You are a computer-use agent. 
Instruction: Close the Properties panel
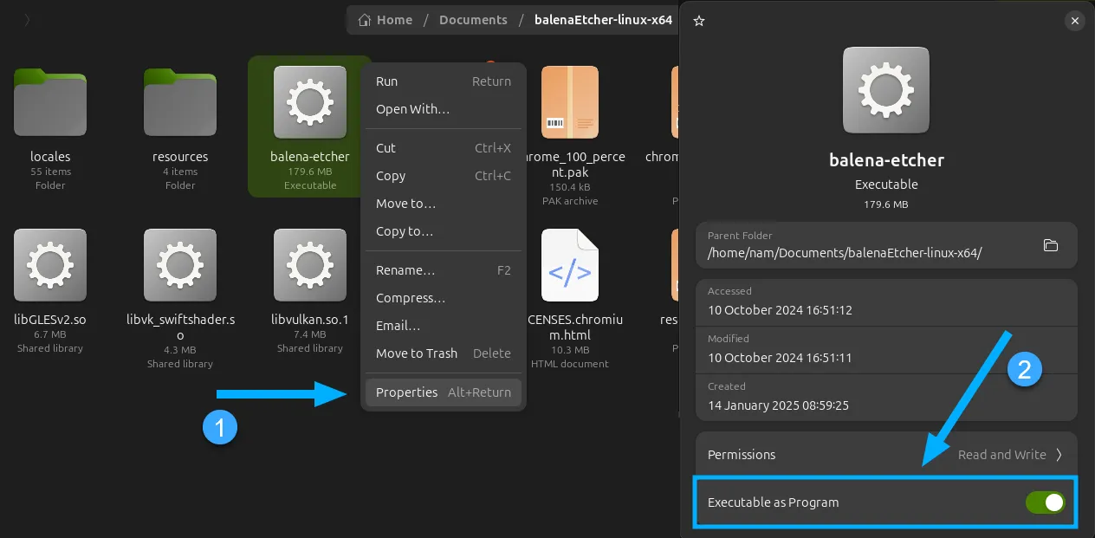tap(1075, 21)
